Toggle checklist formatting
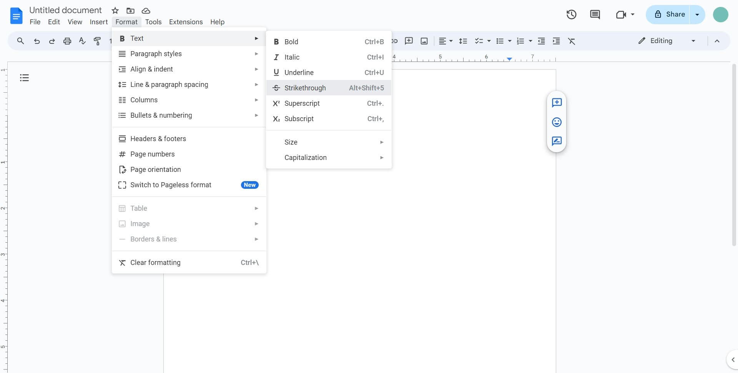The width and height of the screenshot is (738, 373). click(479, 41)
